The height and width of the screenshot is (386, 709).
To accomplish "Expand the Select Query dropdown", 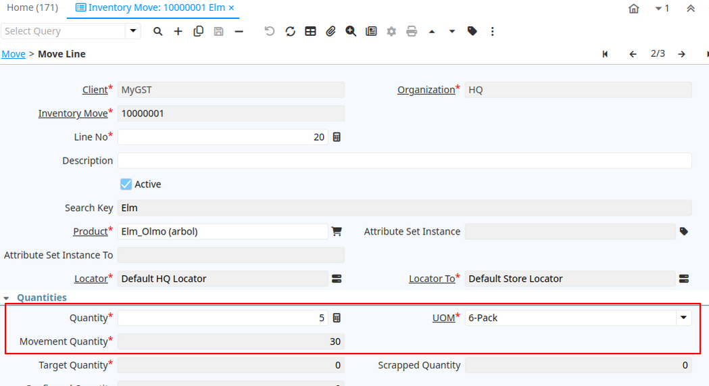I will 133,31.
